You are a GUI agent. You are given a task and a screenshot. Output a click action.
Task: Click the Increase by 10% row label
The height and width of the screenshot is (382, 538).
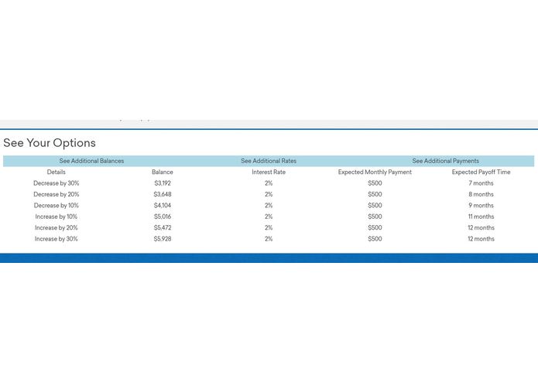coord(57,217)
